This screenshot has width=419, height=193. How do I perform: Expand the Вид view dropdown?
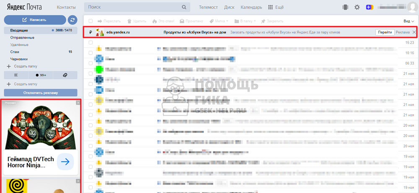point(407,21)
